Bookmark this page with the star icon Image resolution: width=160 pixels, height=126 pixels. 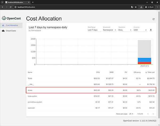(136, 7)
